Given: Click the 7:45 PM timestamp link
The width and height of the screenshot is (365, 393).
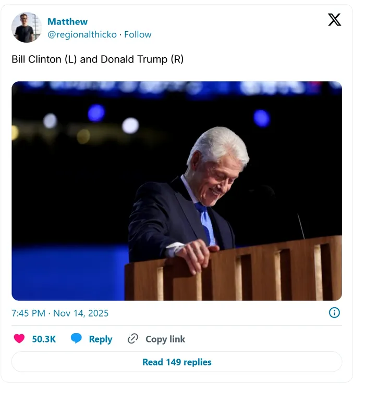Looking at the screenshot, I should 28,313.
